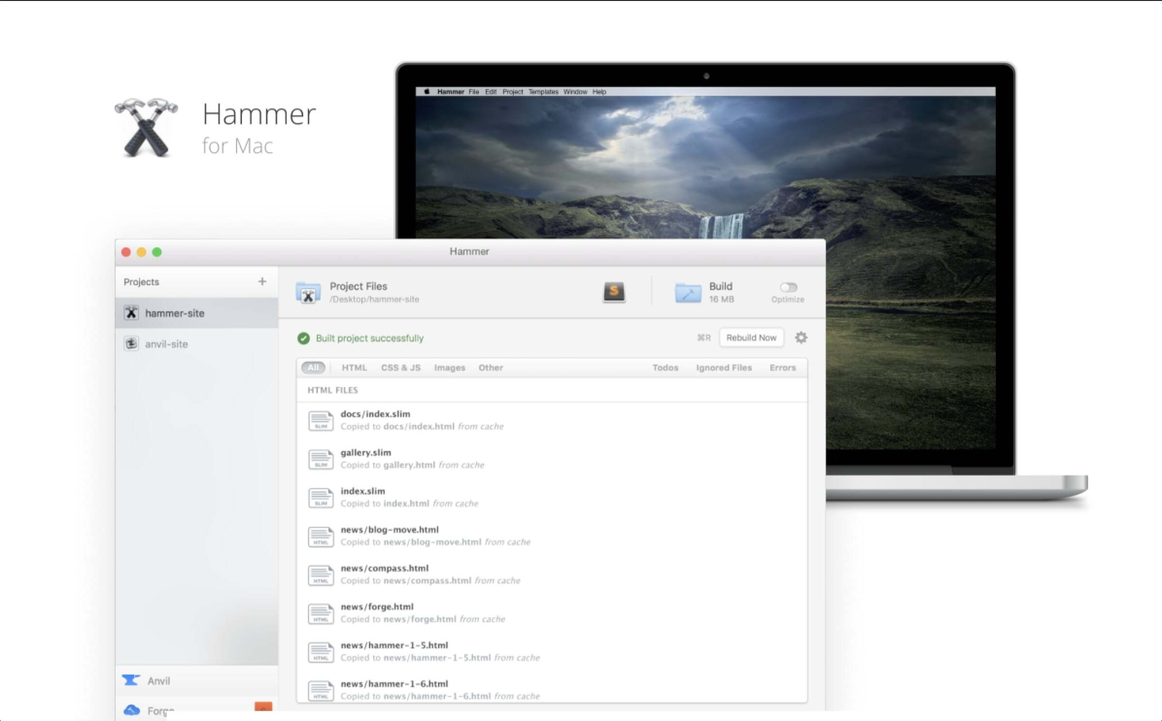Open the Templates menu in menu bar

point(543,92)
